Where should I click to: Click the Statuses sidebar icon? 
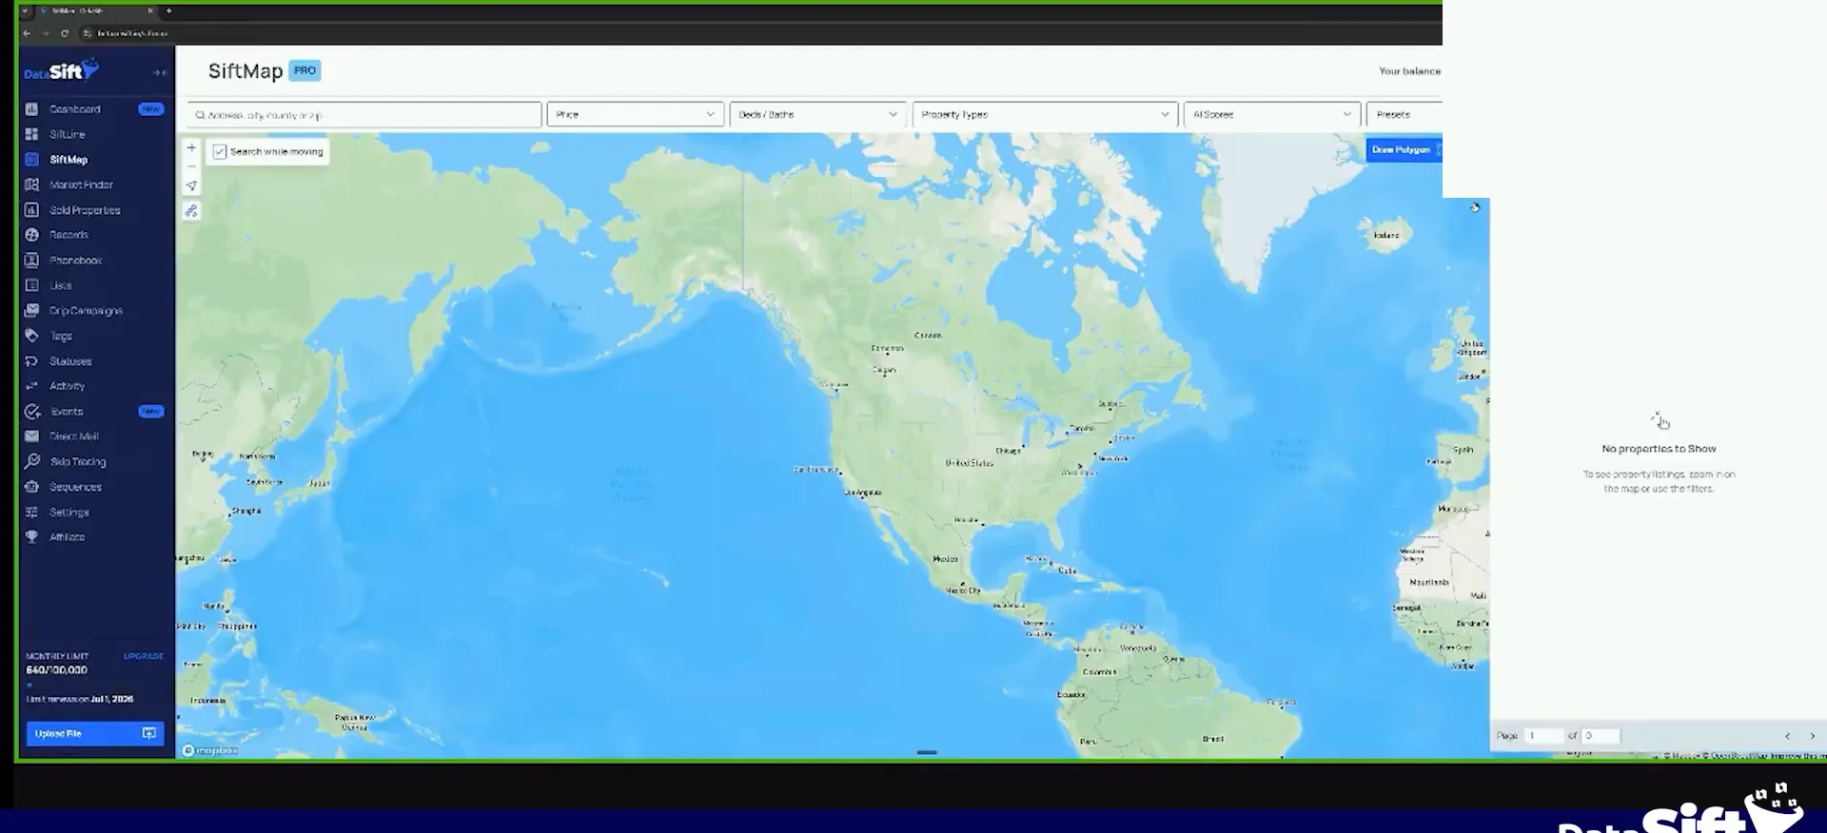pos(31,361)
